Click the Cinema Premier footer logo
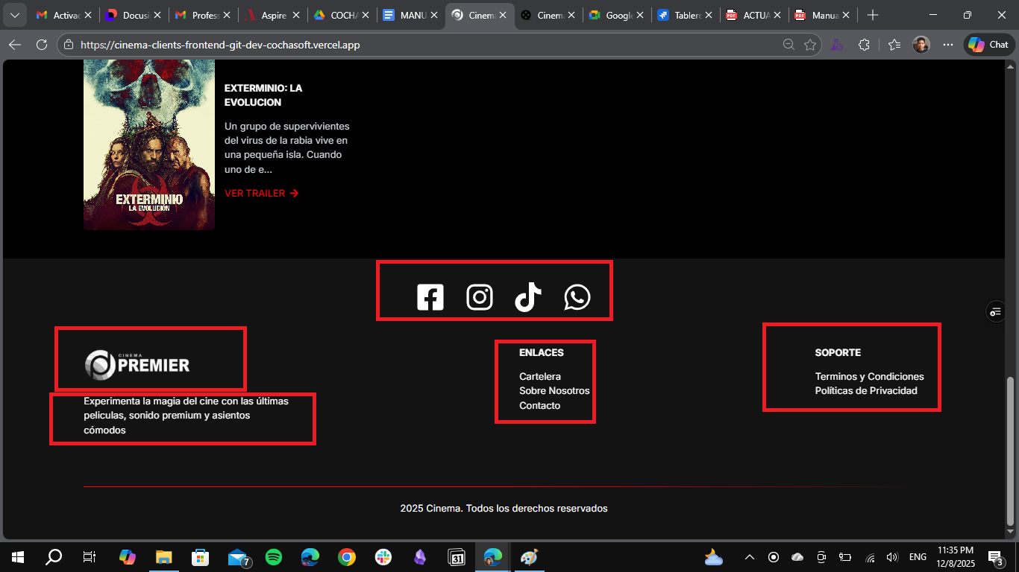The image size is (1019, 572). coord(137,365)
